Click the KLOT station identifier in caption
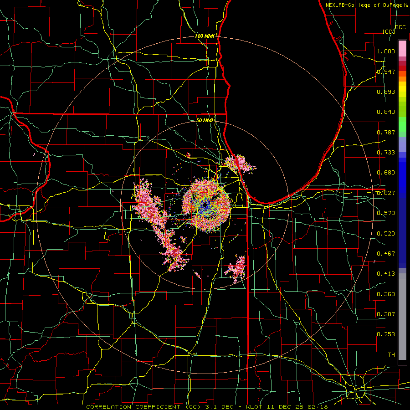Viewport: 410px width, 410px height. click(254, 407)
